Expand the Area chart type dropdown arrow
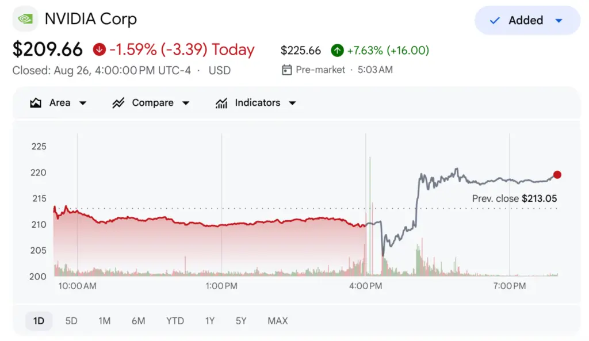Screen dimensions: 589x341 coord(83,103)
